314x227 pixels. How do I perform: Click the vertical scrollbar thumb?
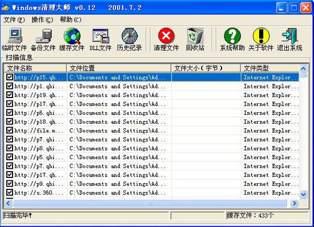(x=303, y=75)
